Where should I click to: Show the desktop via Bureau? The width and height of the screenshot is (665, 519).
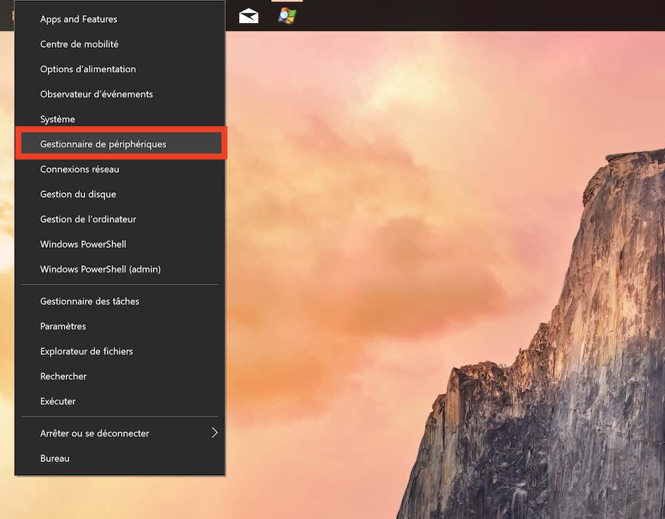point(120,459)
